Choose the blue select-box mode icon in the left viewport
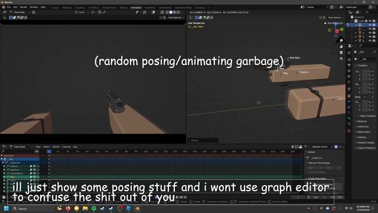The image size is (378, 213). [11, 18]
